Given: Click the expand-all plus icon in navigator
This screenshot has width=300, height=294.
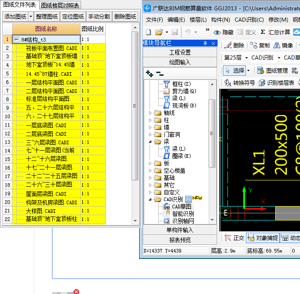Looking at the screenshot, I should 150,73.
